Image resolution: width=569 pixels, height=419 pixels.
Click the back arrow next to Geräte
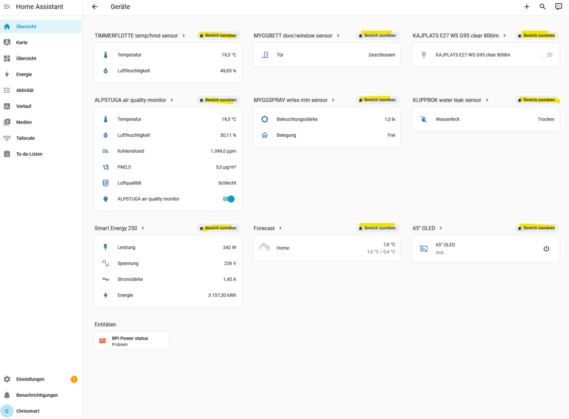[94, 7]
